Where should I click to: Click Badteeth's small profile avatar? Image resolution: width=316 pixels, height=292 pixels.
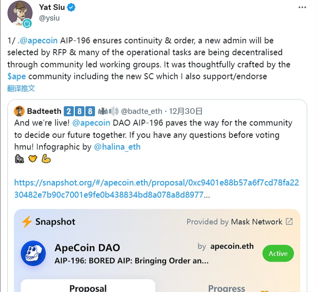[19, 111]
